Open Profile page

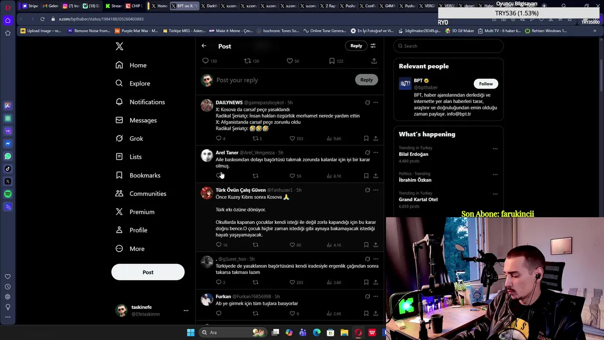pyautogui.click(x=131, y=230)
